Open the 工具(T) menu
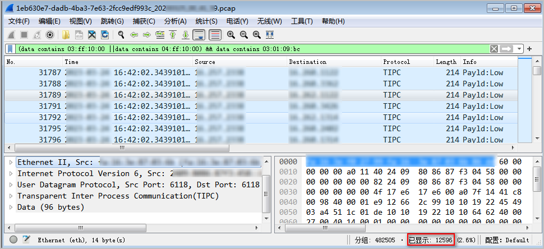 [x=302, y=21]
